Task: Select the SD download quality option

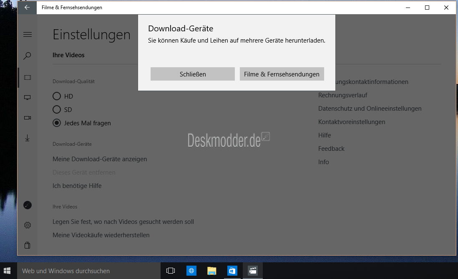Action: [x=62, y=110]
